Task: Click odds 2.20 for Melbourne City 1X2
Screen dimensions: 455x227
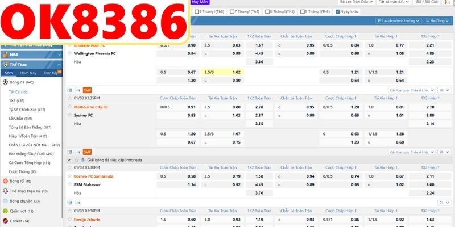Action: pyautogui.click(x=259, y=107)
